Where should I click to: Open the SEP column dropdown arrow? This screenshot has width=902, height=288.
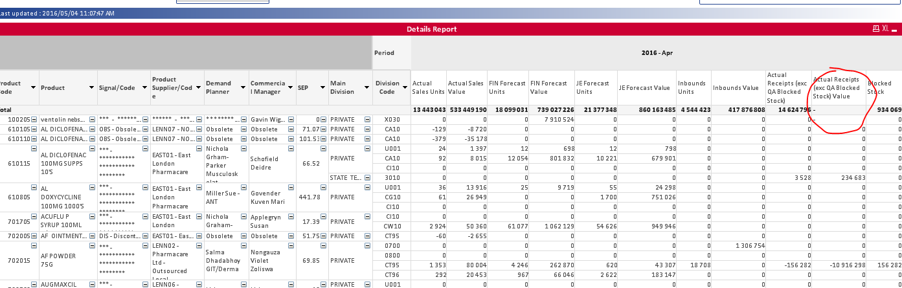tap(323, 87)
